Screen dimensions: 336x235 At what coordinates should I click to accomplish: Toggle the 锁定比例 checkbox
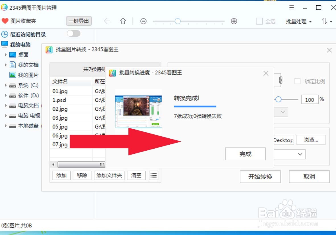pos(297,81)
